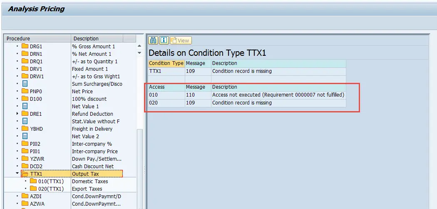
Task: Select the 'Net Price' description
Action: (x=82, y=91)
